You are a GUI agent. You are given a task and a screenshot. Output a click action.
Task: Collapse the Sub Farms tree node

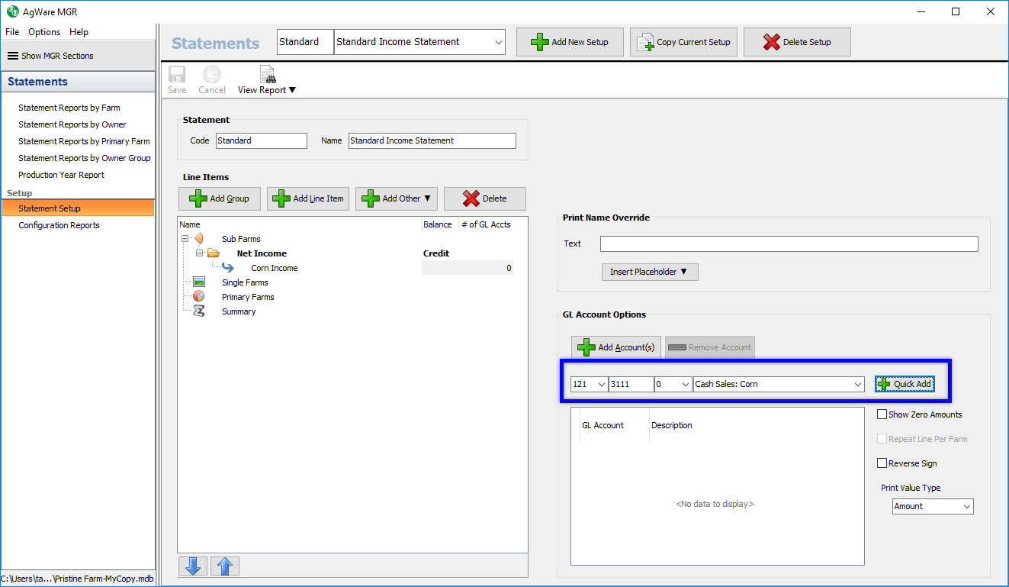[185, 239]
